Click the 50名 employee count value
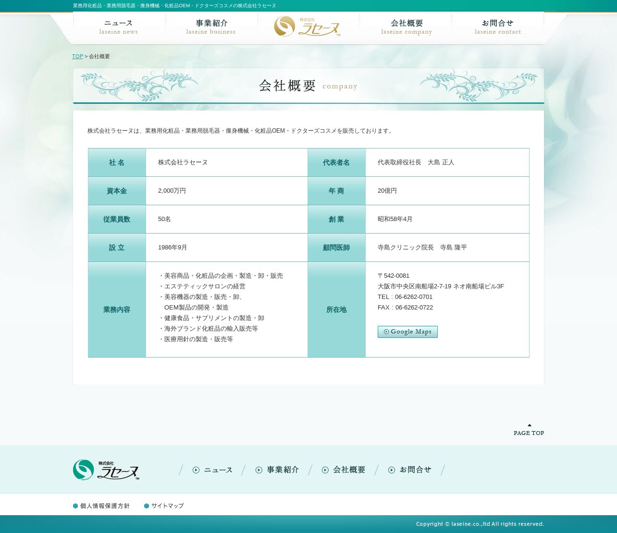The height and width of the screenshot is (533, 617). pos(164,219)
